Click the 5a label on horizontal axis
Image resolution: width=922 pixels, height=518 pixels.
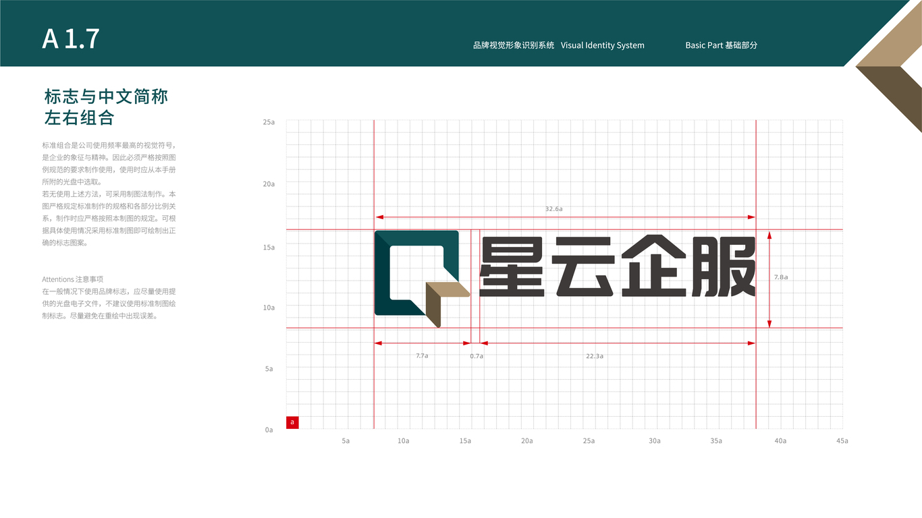(346, 441)
